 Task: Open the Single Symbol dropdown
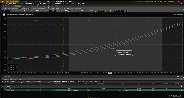pyautogui.click(x=40, y=82)
